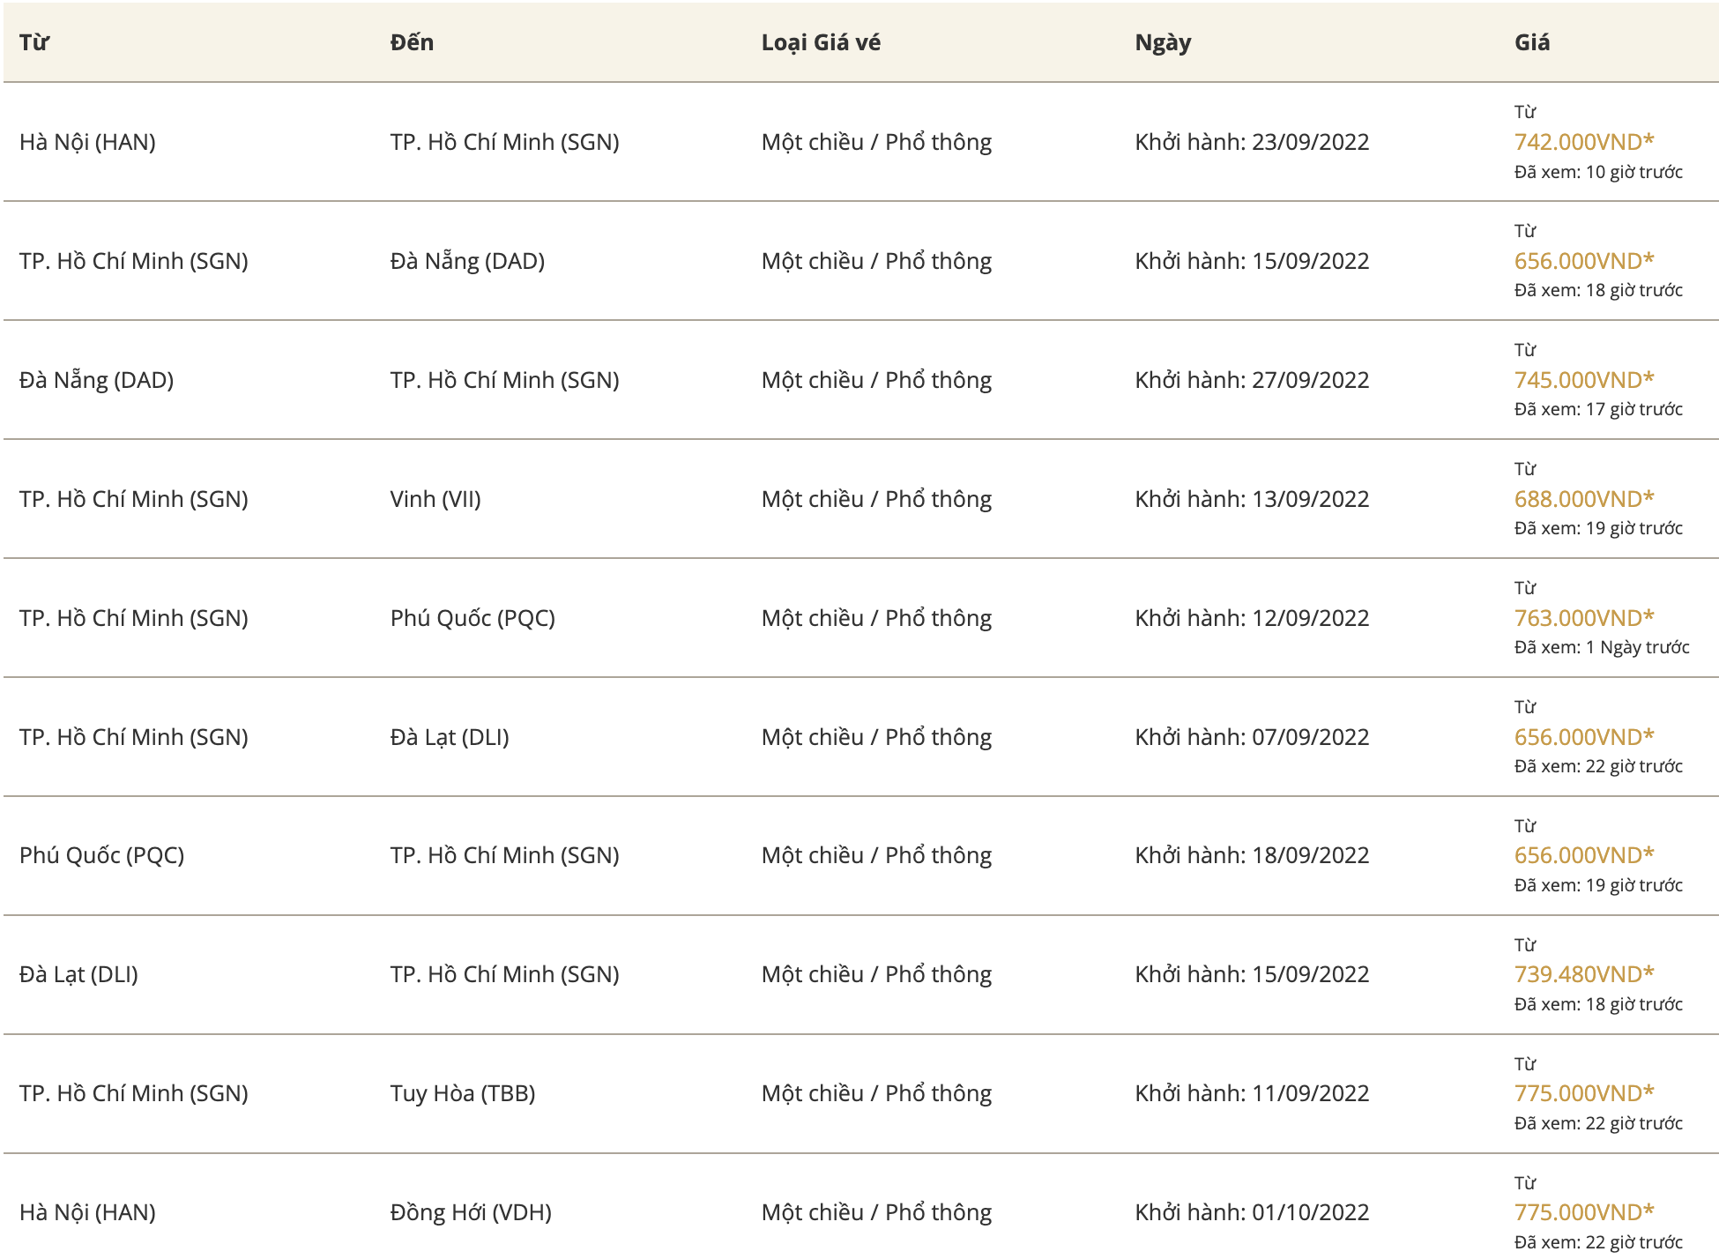Click 'Một chiều / Phổ thông' in the 18/09/2022 row
The image size is (1719, 1259).
click(x=876, y=855)
